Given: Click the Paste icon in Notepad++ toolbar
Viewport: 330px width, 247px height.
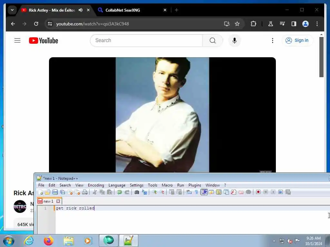Looking at the screenshot, I should click(110, 192).
